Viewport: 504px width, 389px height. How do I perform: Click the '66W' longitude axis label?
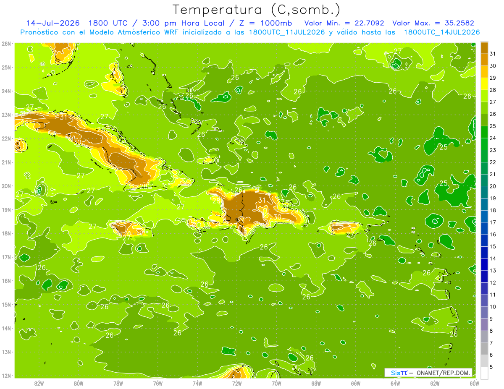[355, 383]
